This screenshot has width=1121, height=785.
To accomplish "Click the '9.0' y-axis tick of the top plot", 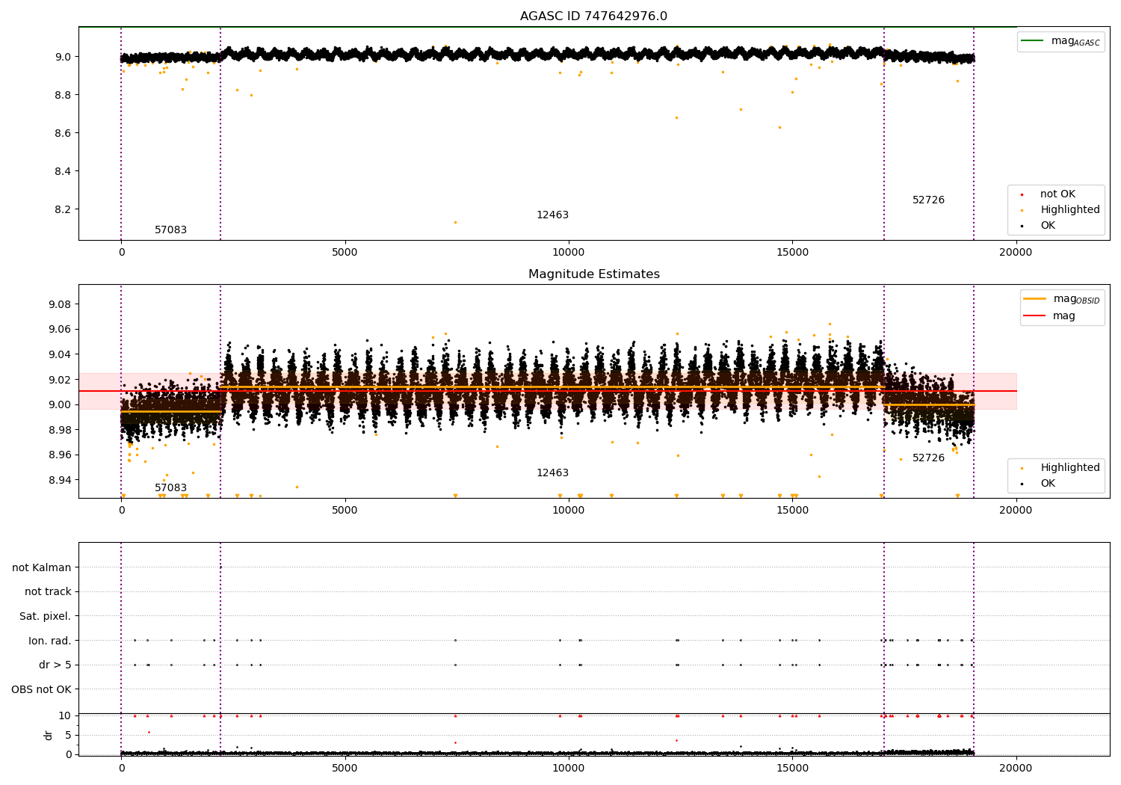I will point(63,57).
